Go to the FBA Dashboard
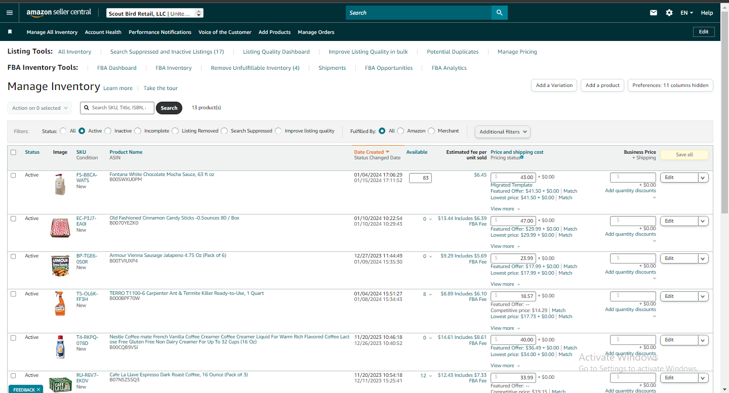The image size is (729, 393). coord(117,68)
